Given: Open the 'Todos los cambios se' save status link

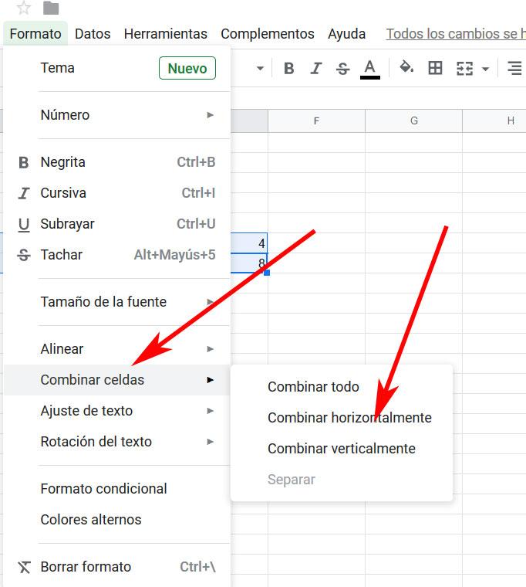Looking at the screenshot, I should (456, 34).
